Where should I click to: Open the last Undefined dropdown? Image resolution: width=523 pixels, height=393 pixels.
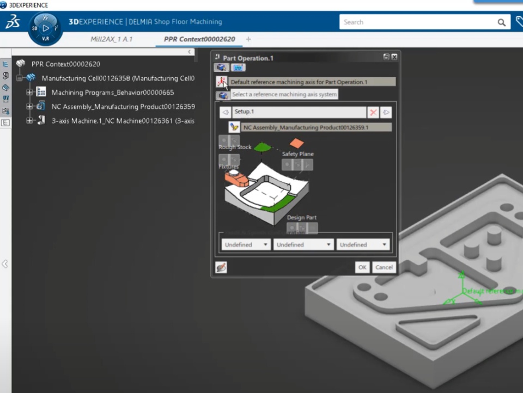point(363,244)
